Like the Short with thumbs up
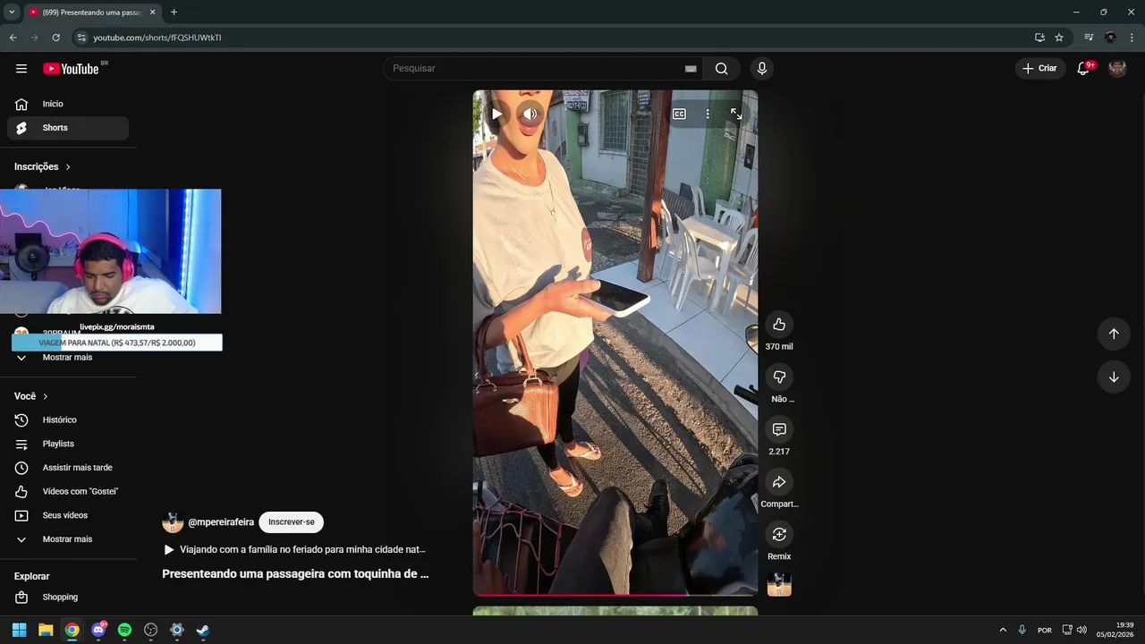1145x644 pixels. (779, 324)
